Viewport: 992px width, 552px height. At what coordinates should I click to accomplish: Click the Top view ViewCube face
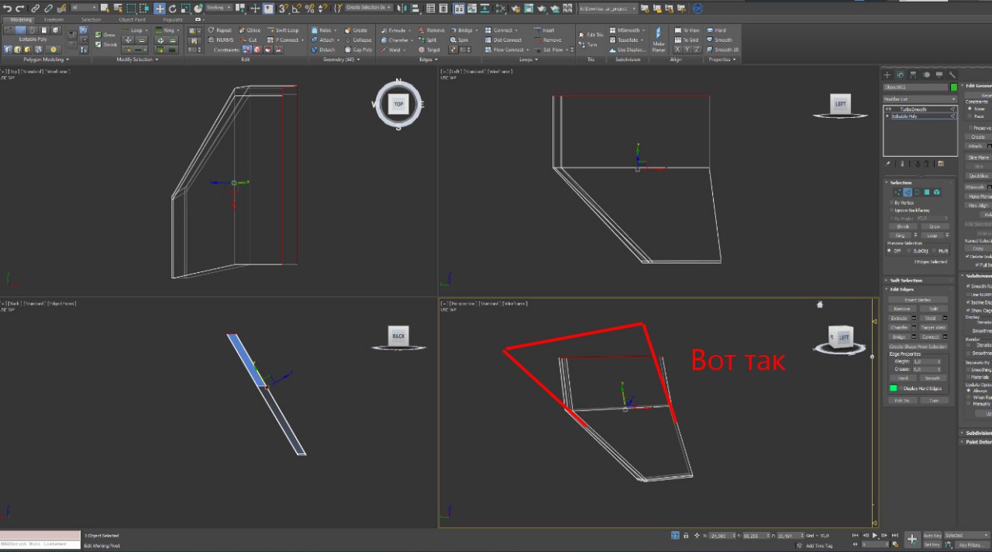398,104
